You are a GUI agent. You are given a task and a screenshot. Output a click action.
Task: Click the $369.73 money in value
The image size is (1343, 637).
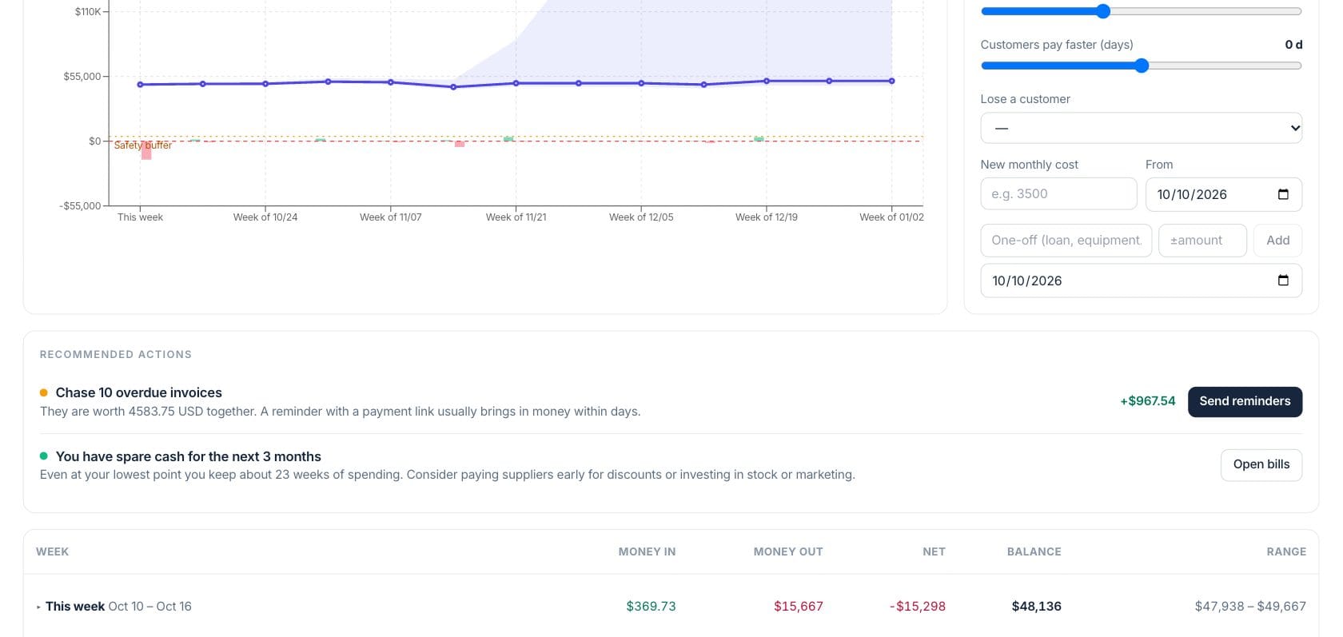[651, 607]
